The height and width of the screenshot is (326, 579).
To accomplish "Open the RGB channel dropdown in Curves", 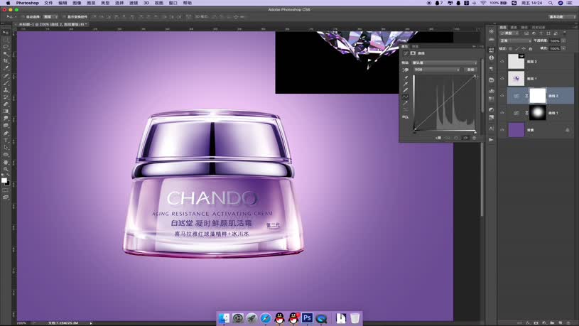I will click(437, 70).
